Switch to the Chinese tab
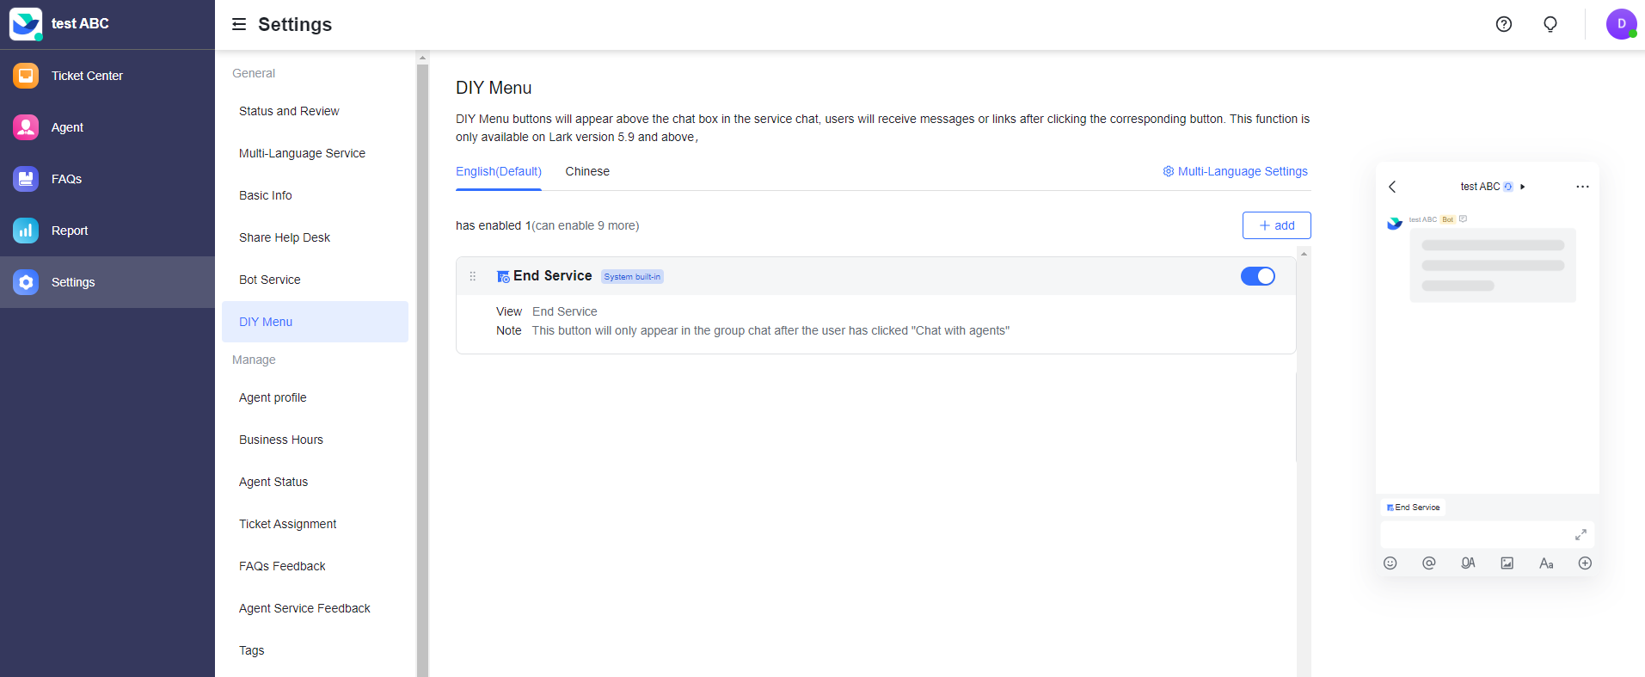This screenshot has height=677, width=1645. [x=587, y=171]
